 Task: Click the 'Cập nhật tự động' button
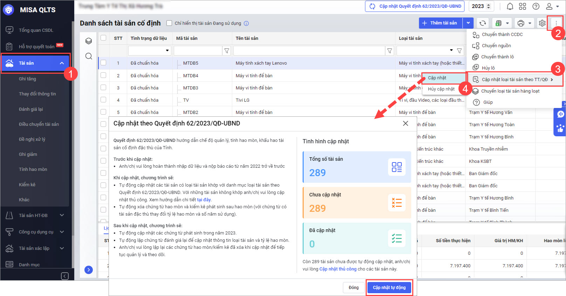point(389,288)
